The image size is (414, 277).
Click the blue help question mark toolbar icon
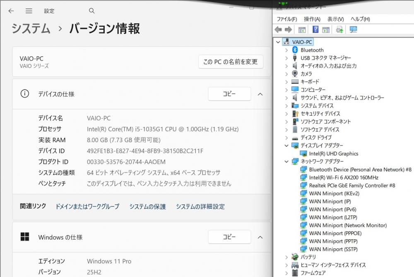tap(315, 29)
